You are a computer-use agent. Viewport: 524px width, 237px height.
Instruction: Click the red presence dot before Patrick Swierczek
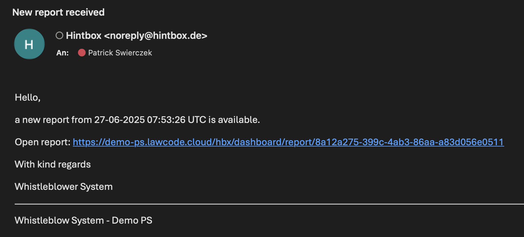point(82,53)
